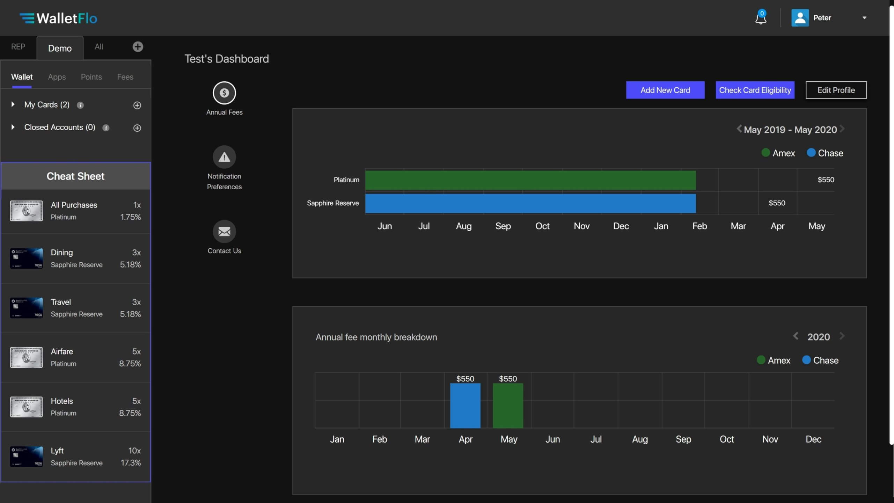Click the Check Card Eligibility button

click(x=755, y=90)
